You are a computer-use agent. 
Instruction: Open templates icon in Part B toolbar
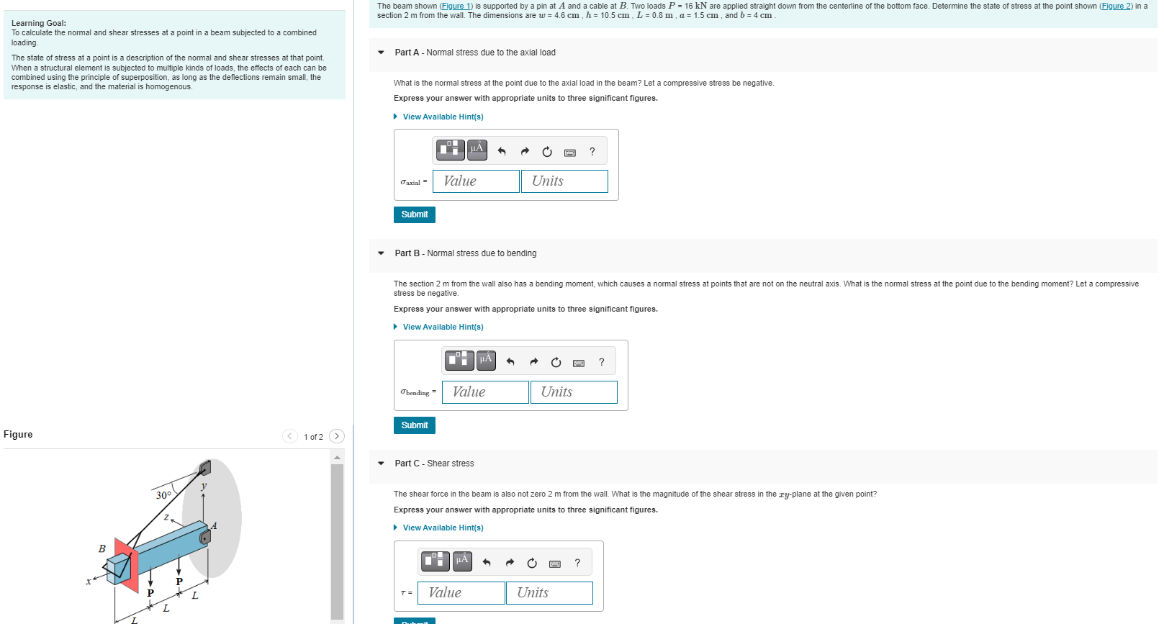tap(459, 360)
